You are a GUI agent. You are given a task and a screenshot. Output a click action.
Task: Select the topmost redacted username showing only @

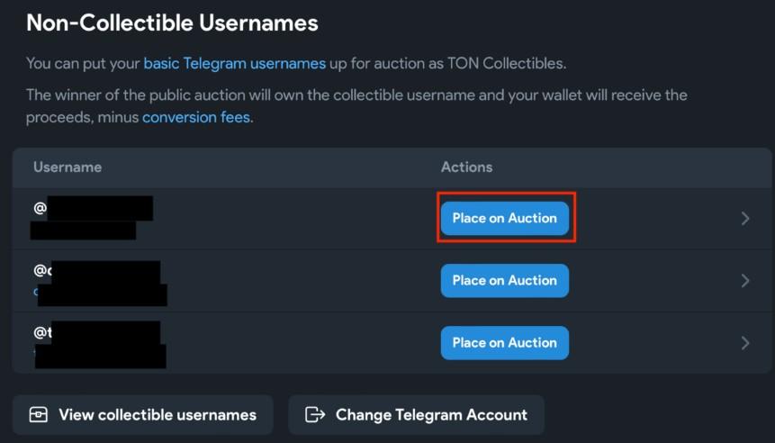pos(93,208)
